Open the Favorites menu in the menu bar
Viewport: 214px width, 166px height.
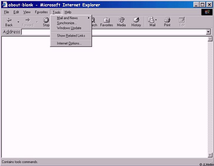point(41,12)
